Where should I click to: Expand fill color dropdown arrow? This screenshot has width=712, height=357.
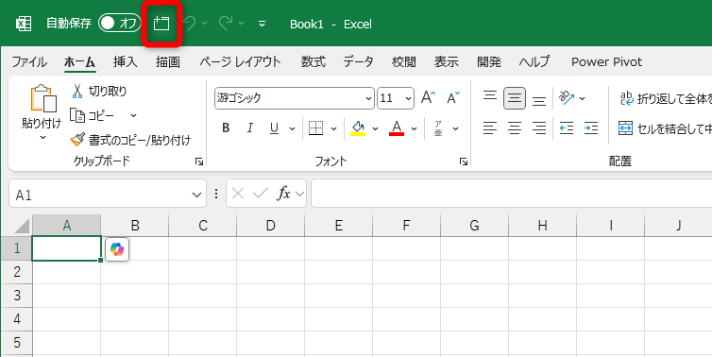(375, 129)
